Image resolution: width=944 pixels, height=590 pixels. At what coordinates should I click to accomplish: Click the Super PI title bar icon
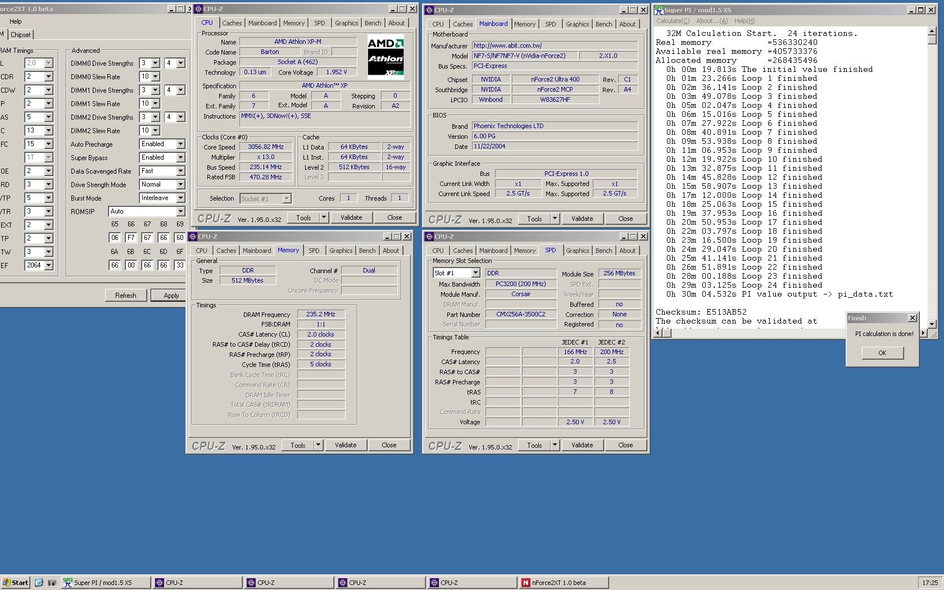pyautogui.click(x=659, y=10)
